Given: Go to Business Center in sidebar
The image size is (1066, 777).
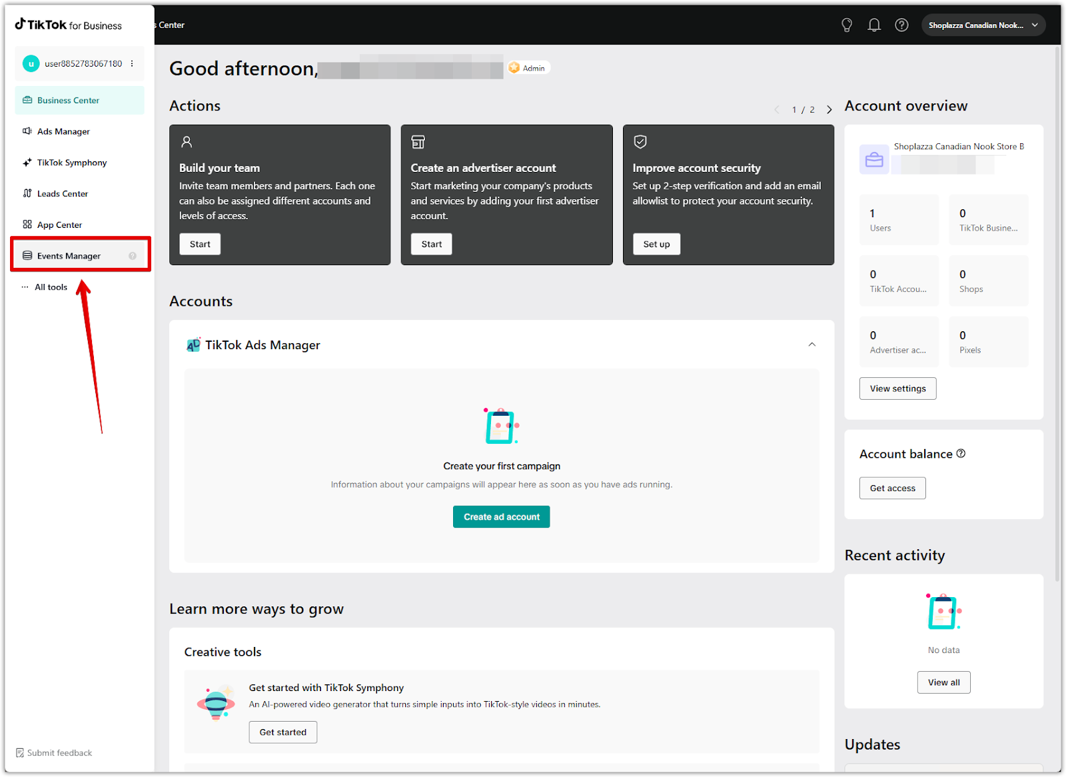Looking at the screenshot, I should (79, 101).
